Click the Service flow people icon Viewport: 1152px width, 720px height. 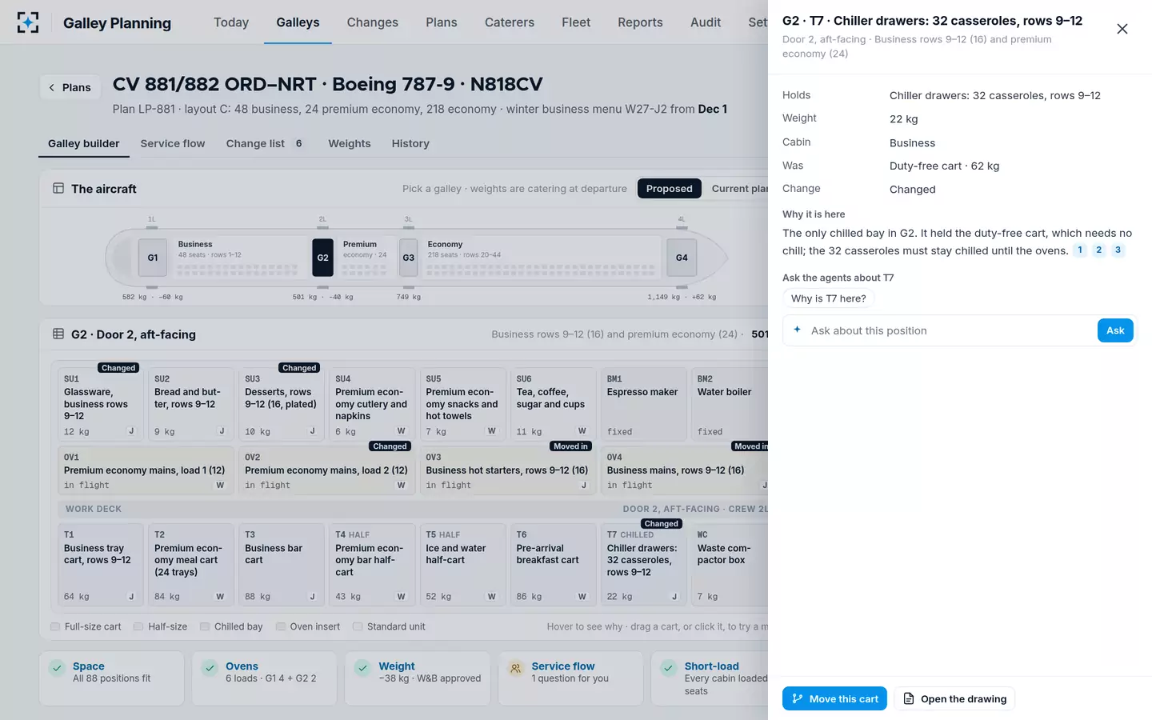[x=516, y=668]
